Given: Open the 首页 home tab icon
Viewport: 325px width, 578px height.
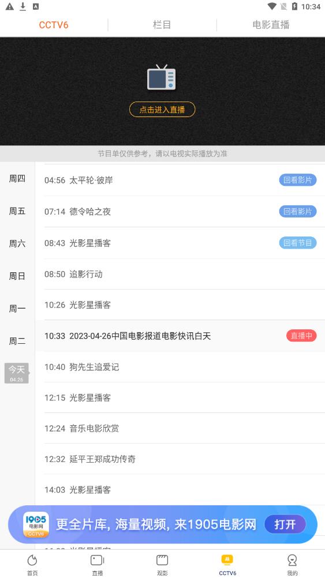Looking at the screenshot, I should (x=32, y=561).
